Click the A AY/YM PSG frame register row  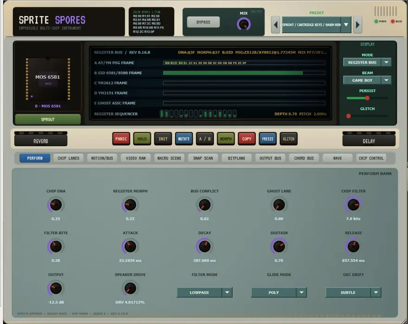tap(244, 63)
